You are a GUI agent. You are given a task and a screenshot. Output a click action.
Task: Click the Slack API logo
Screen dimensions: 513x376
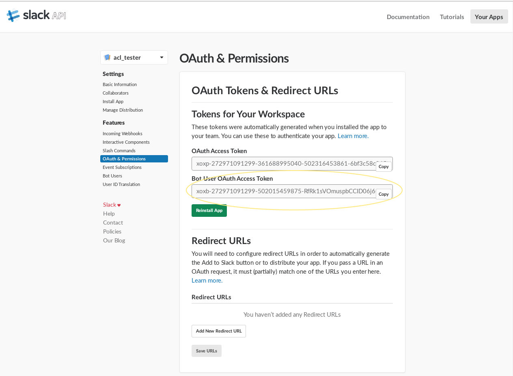36,16
